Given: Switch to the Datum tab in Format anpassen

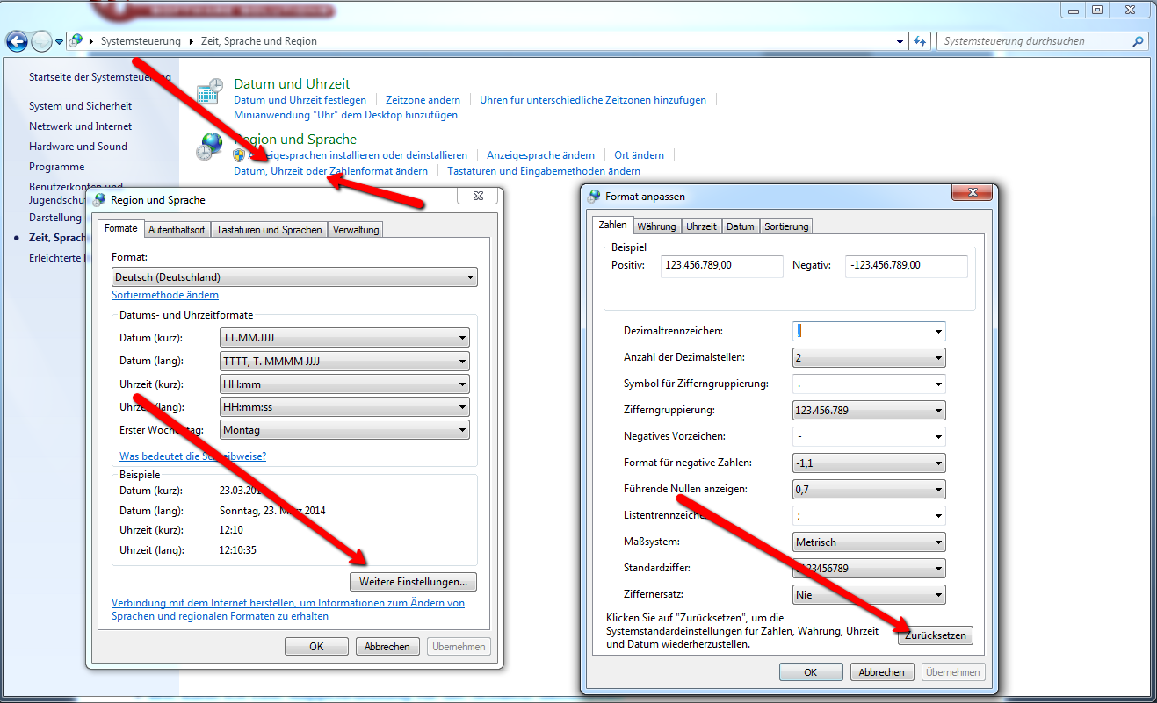Looking at the screenshot, I should pos(740,226).
